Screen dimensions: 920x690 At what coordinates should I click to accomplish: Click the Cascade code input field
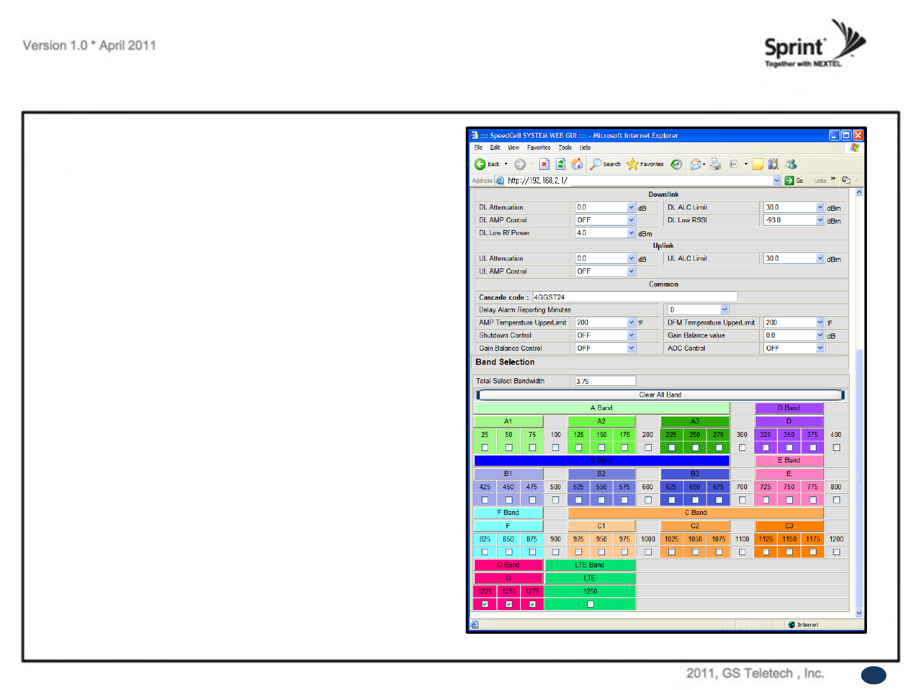[x=635, y=297]
